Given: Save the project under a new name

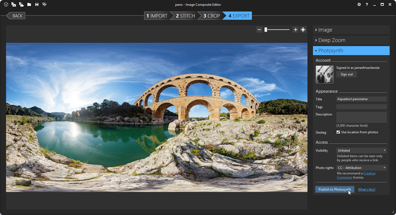Looking at the screenshot, I should (x=44, y=4).
